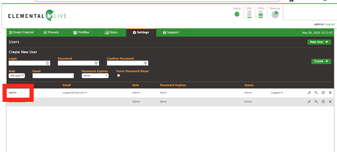Screen dimensions: 337x152
Task: Open the Support tab
Action: click(171, 32)
